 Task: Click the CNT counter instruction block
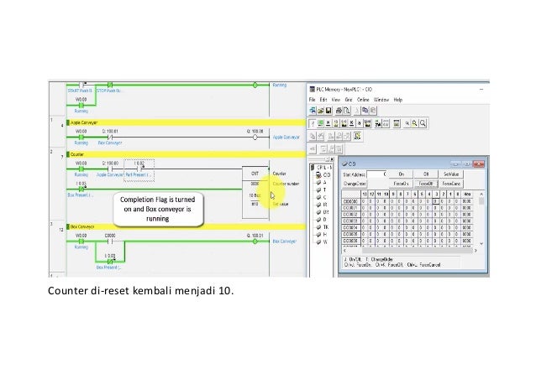(255, 192)
